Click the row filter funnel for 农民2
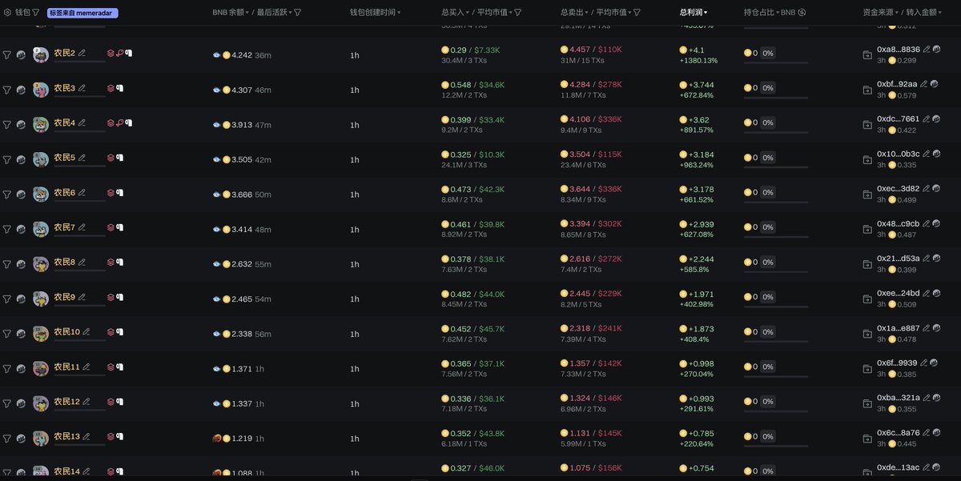Screen dimensions: 961x481 (7, 54)
